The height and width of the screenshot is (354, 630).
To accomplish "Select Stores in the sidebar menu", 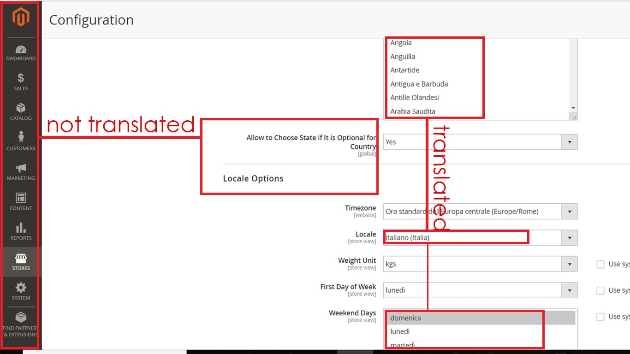I will click(21, 261).
